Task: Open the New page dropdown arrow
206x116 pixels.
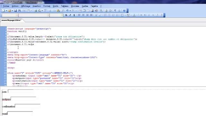Action: [x=6, y=11]
